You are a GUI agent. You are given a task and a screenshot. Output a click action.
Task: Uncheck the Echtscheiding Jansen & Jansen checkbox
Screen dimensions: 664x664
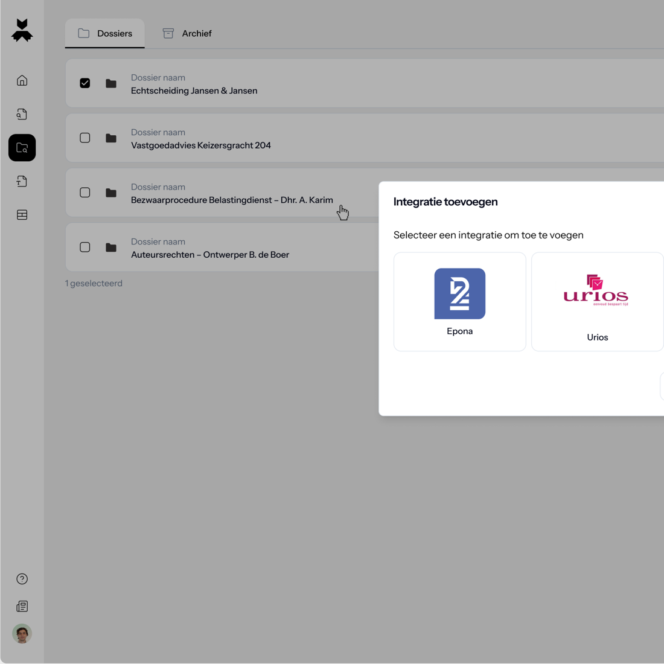85,83
